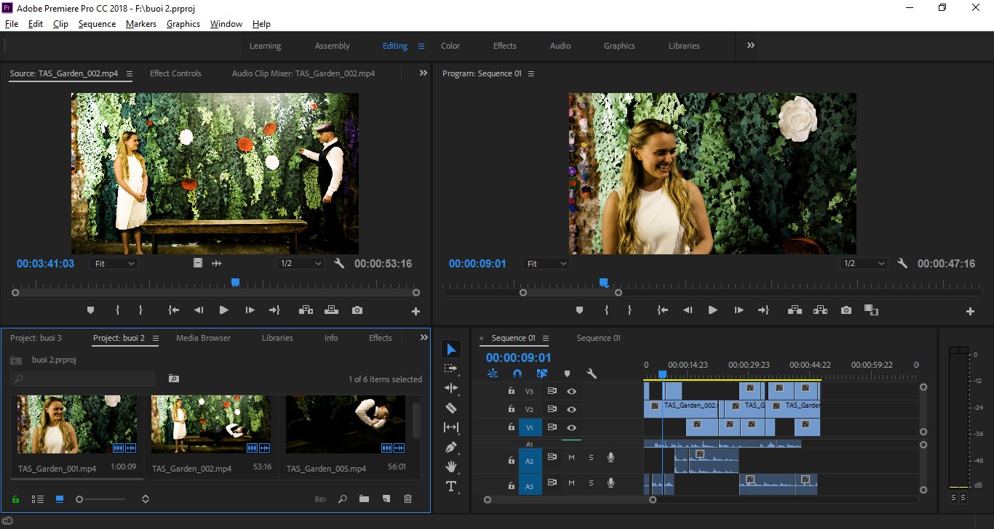Open the Sequence menu
The height and width of the screenshot is (529, 994).
(97, 24)
